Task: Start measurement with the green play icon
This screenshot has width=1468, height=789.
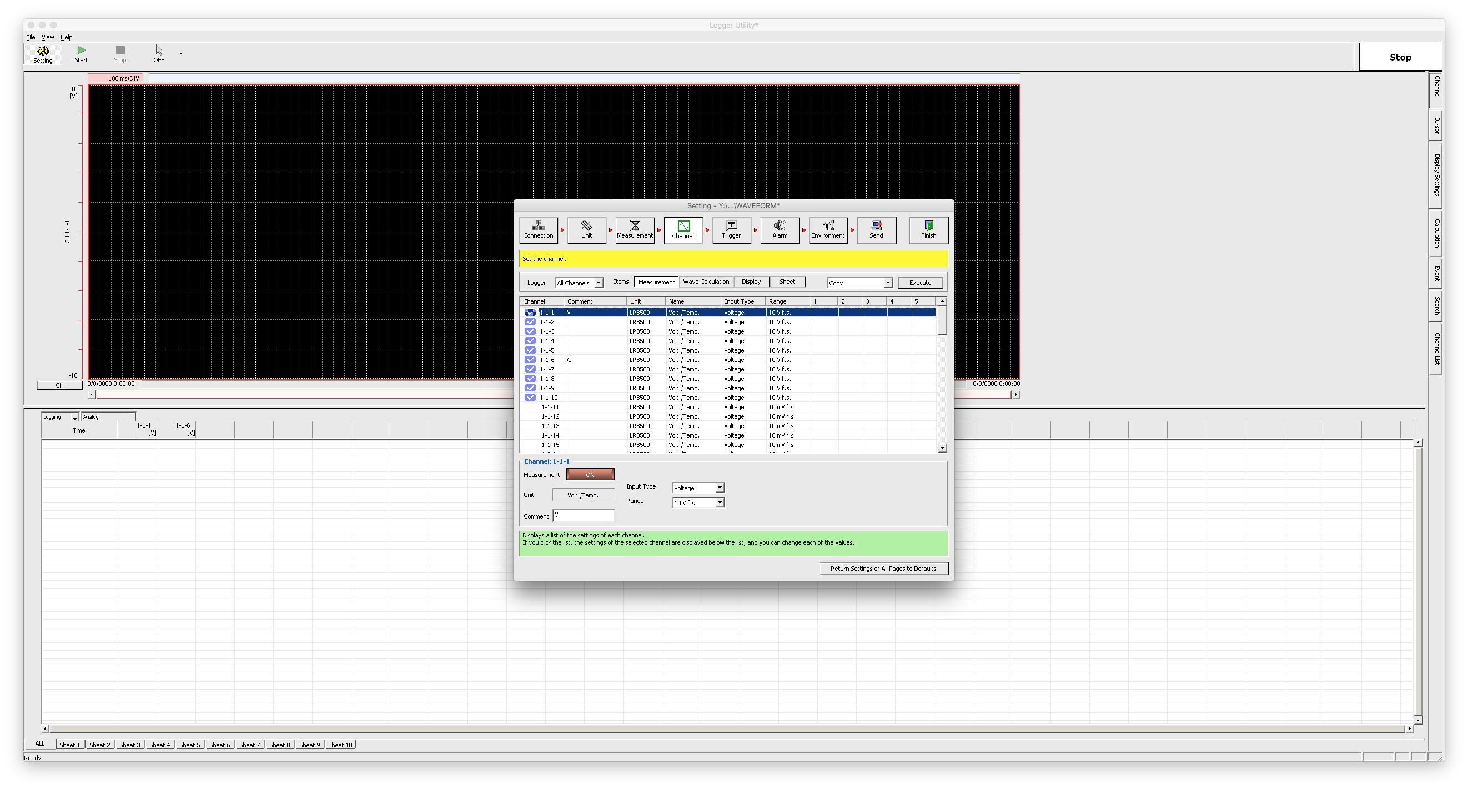Action: click(81, 50)
